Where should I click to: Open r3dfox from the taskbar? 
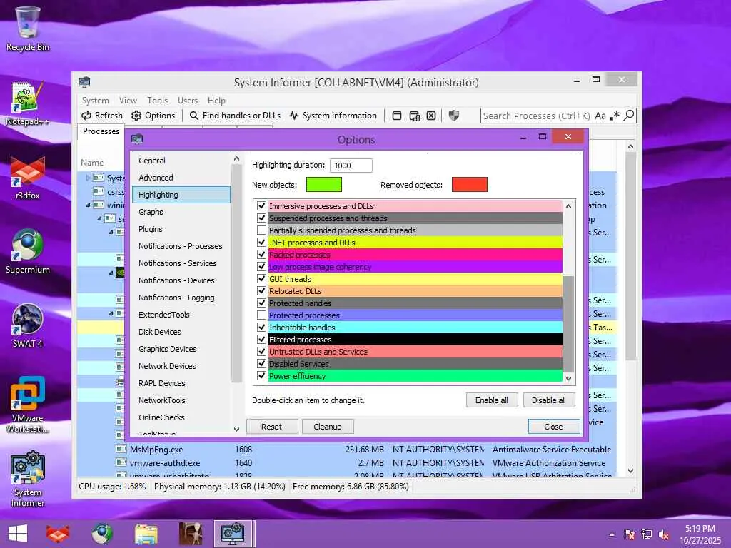(57, 534)
